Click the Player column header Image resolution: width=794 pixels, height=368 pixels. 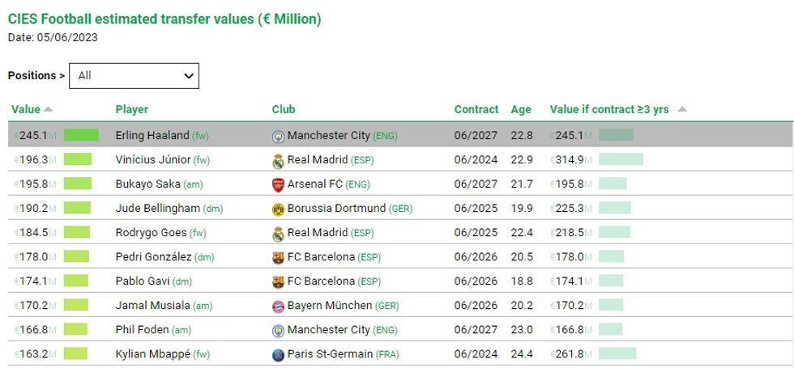(132, 109)
